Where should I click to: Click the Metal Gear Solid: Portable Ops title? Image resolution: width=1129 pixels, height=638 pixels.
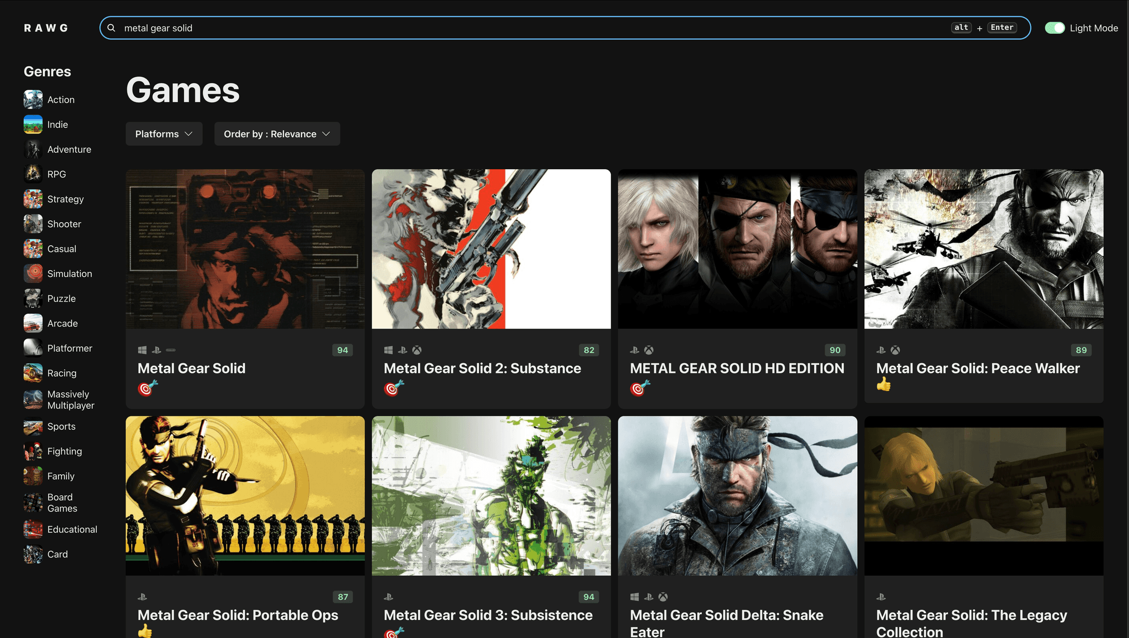click(238, 615)
